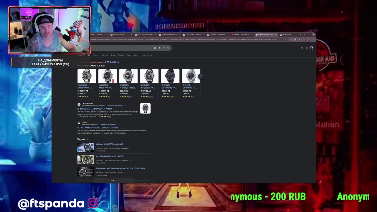Image resolution: width=377 pixels, height=212 pixels.
Task: Submit search with the magnifier icon
Action: pos(168,48)
